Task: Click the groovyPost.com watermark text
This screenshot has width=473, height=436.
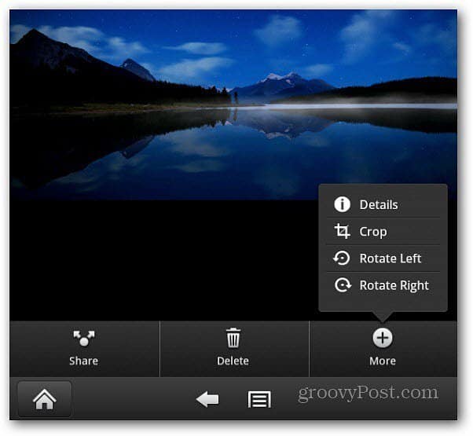Action: pyautogui.click(x=368, y=394)
